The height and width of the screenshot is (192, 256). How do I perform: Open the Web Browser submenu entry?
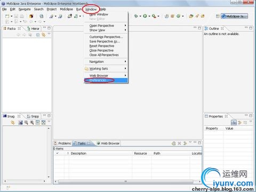tap(106, 76)
